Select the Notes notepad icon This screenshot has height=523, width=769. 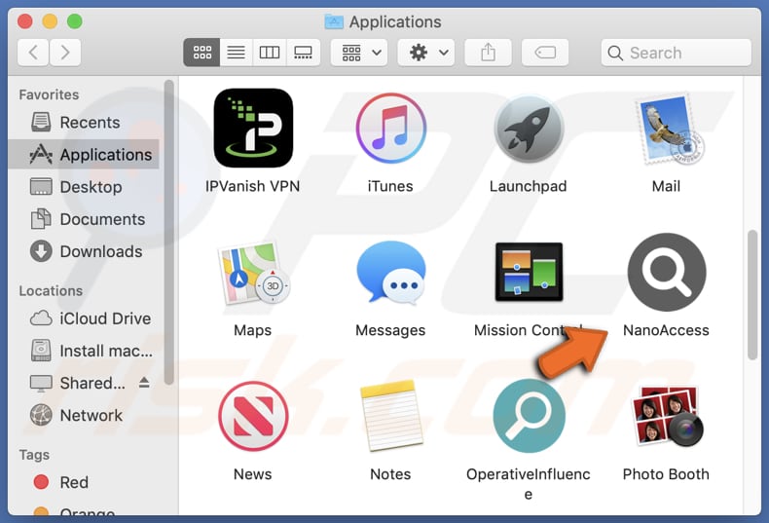tap(391, 415)
